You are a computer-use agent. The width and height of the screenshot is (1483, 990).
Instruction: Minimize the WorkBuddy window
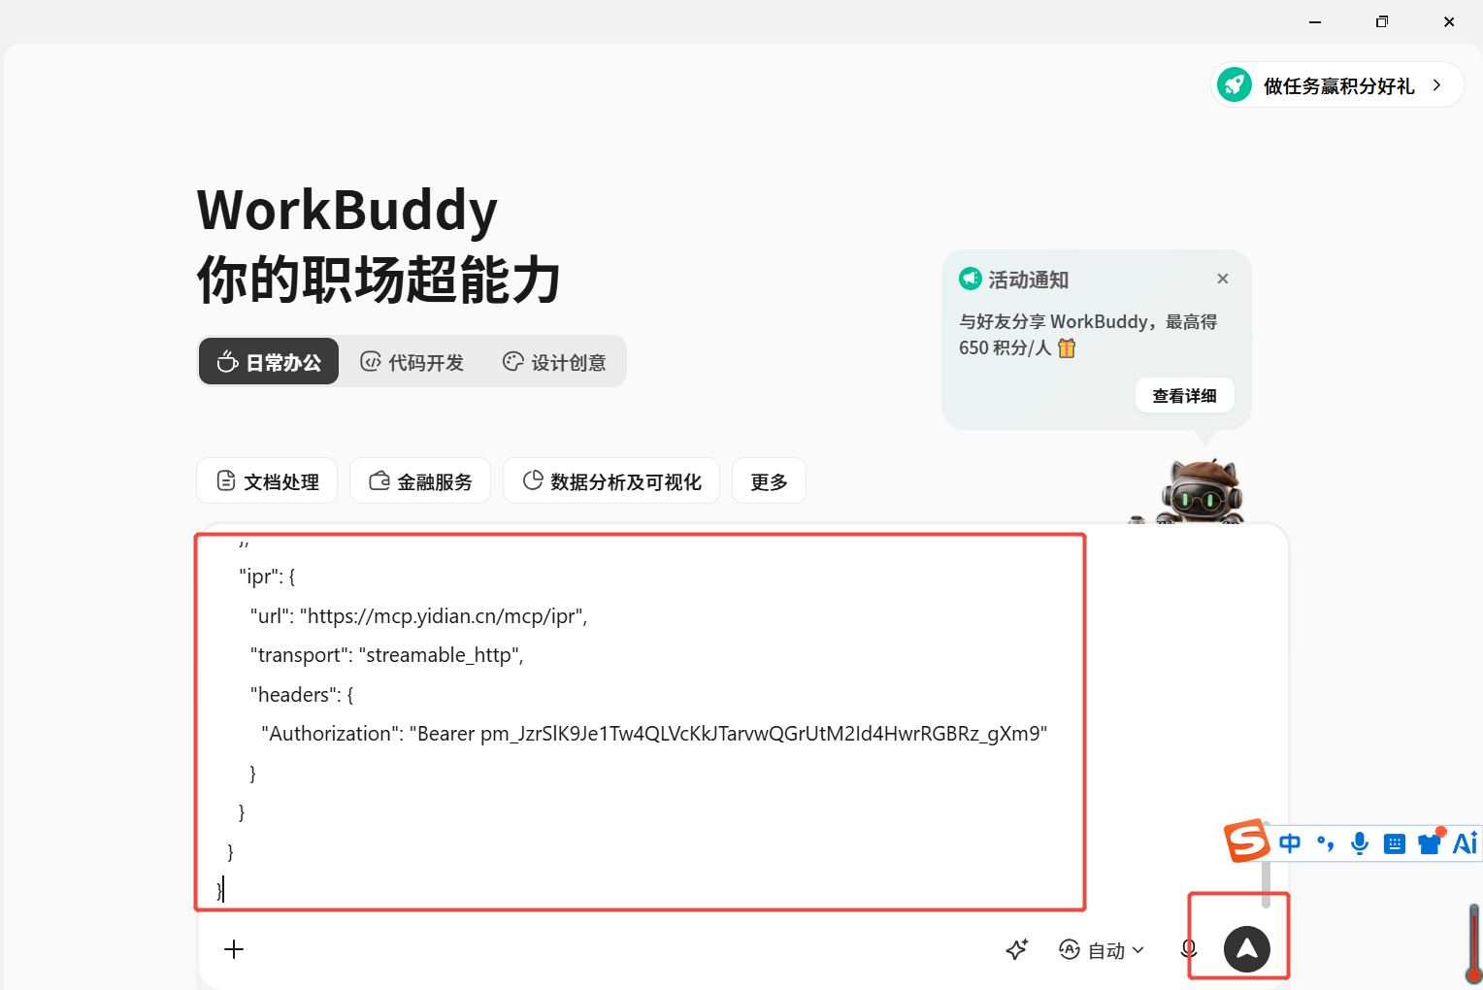1315,21
